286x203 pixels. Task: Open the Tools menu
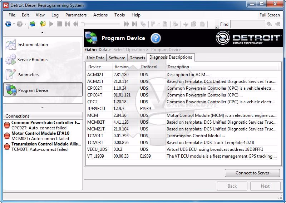click(119, 15)
